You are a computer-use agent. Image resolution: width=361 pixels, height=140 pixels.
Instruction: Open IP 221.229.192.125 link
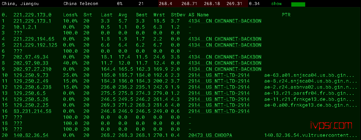click(x=35, y=45)
